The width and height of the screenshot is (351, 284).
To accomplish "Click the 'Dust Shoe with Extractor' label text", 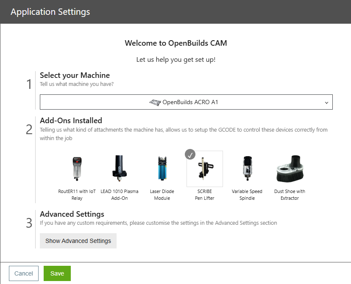I will pos(290,195).
